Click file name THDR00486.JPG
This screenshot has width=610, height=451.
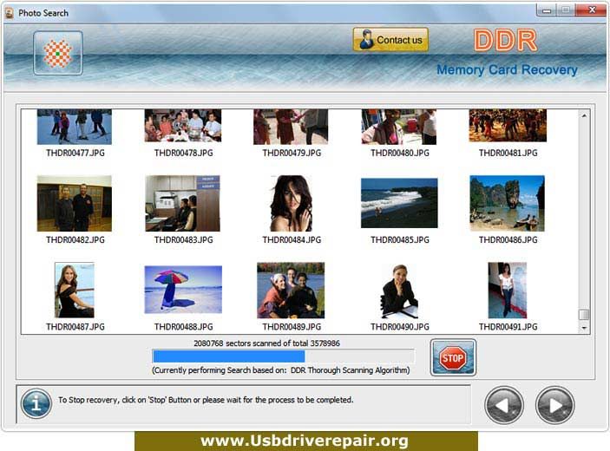[x=508, y=240]
